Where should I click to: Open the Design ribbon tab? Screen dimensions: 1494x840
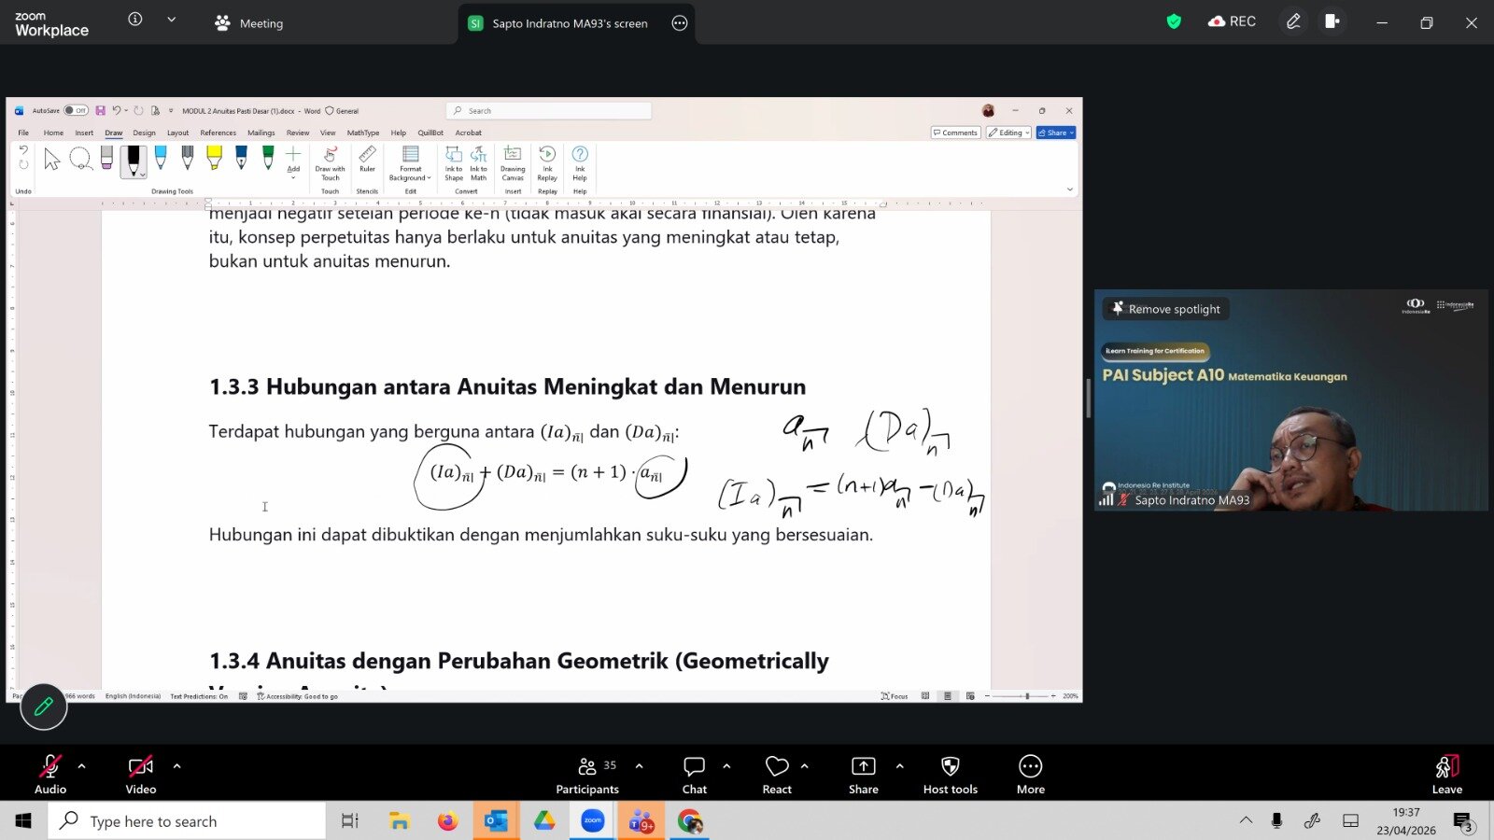pos(144,133)
